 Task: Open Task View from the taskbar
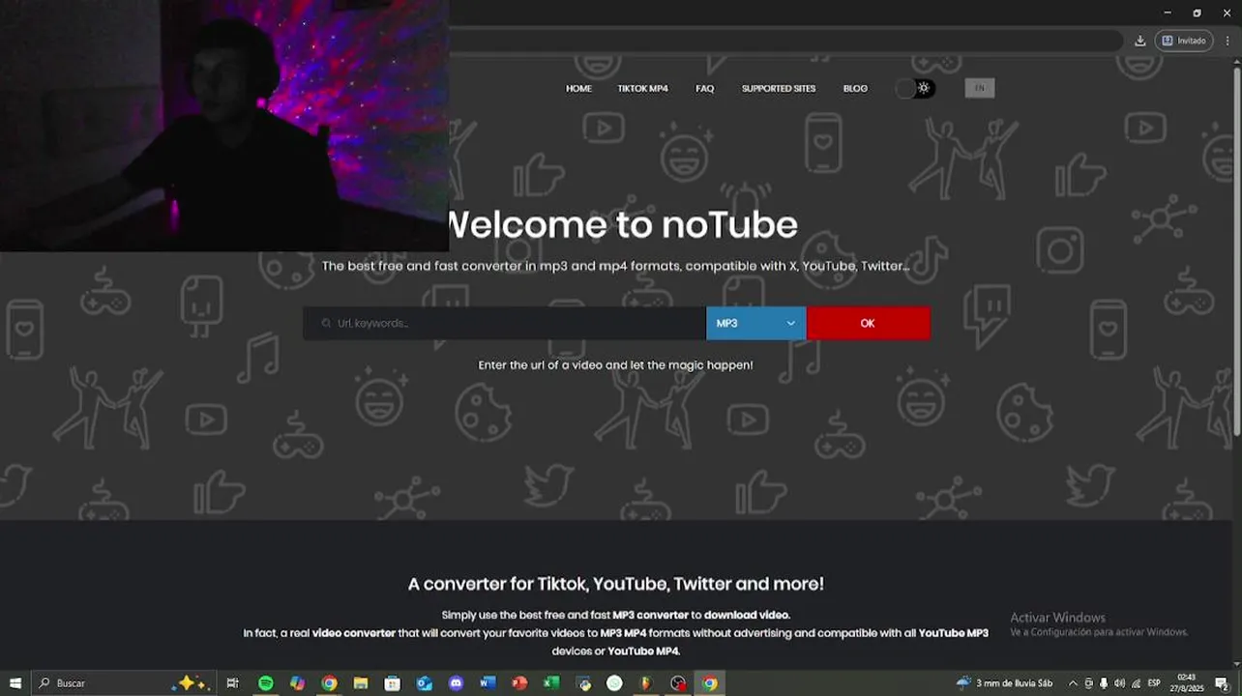click(x=232, y=683)
